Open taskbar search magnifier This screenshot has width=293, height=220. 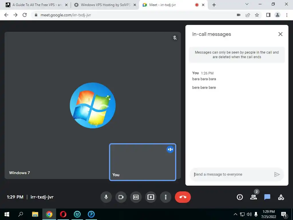[21, 214]
